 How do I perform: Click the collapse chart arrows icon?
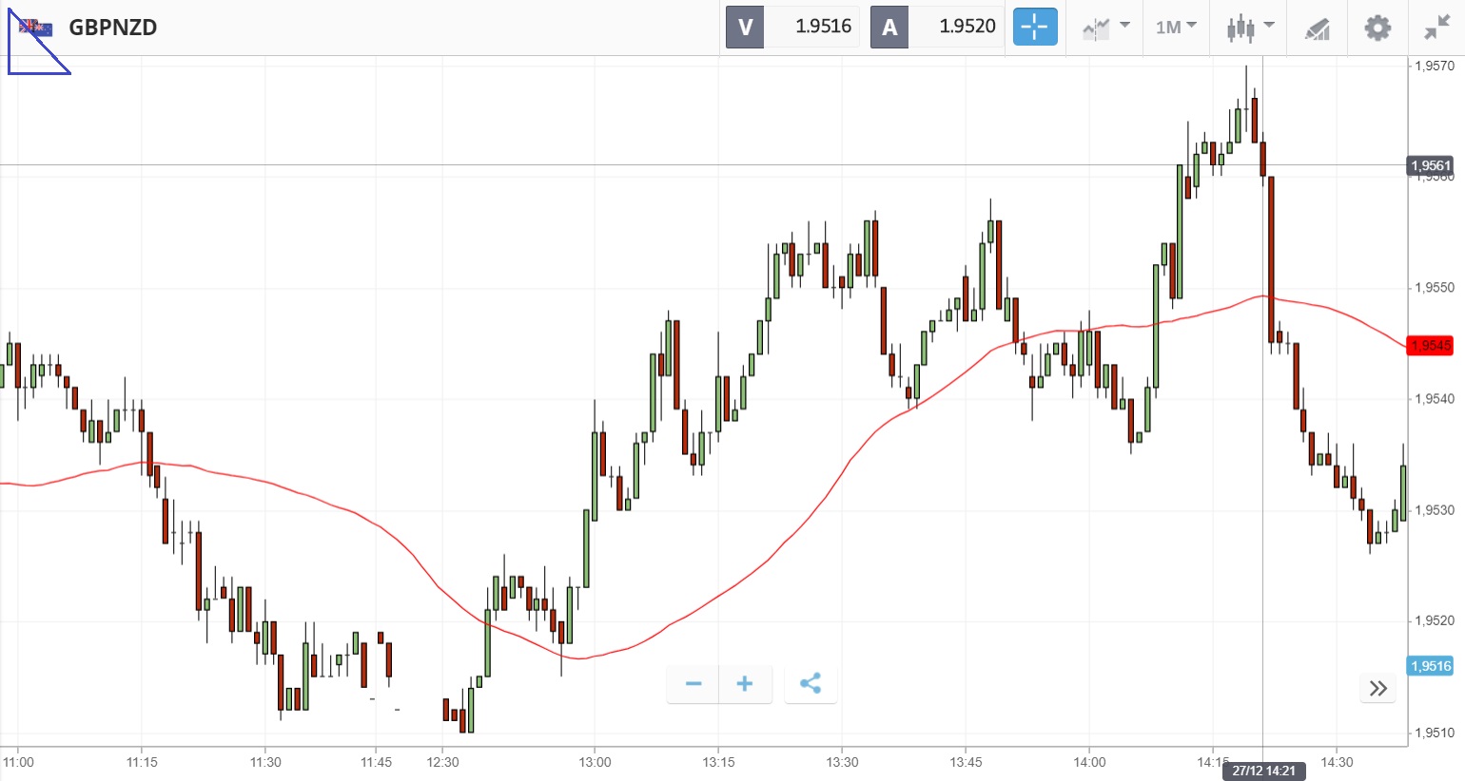tap(1436, 28)
